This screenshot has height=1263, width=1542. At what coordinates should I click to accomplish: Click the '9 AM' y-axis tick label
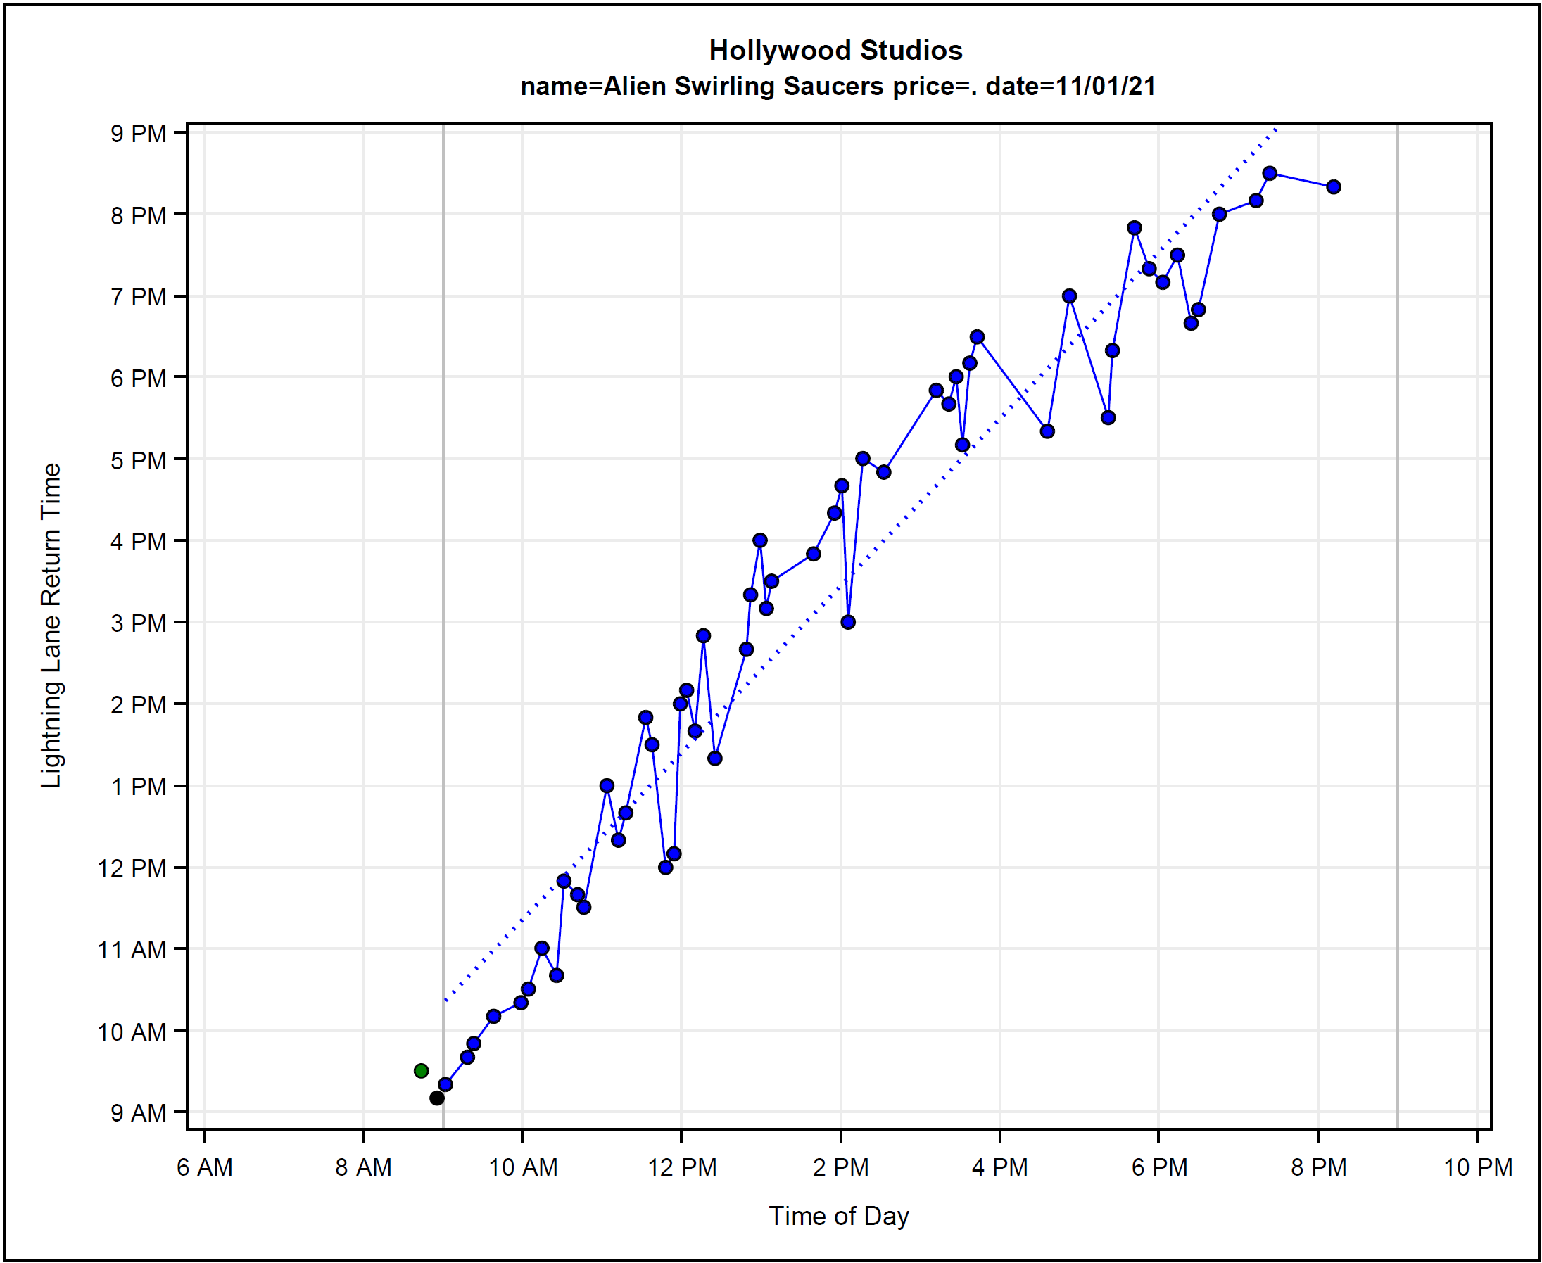[x=138, y=1113]
